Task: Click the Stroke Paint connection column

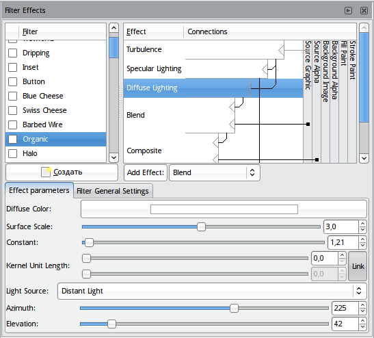Action: [352, 101]
